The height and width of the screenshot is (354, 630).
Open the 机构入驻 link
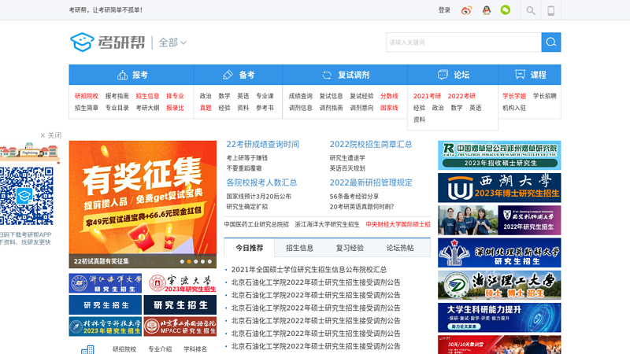pos(514,108)
